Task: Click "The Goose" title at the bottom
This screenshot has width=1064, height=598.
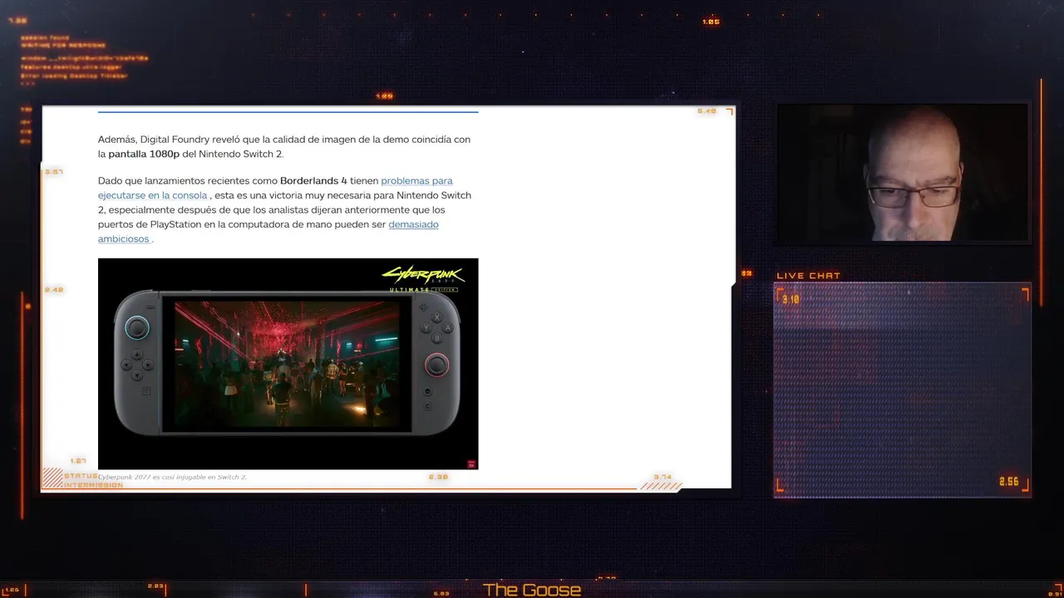Action: [x=532, y=590]
